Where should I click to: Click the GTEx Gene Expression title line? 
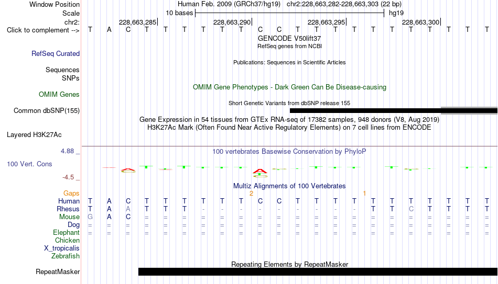click(x=289, y=119)
